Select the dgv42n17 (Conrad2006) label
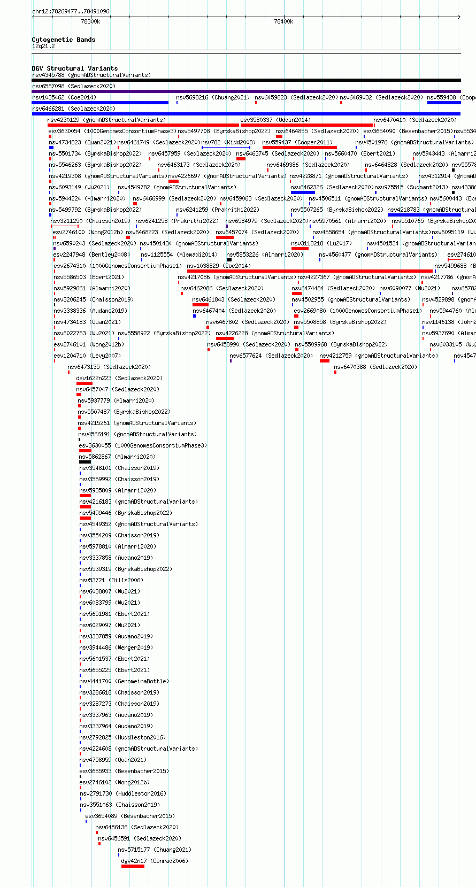This screenshot has height=887, width=476. pyautogui.click(x=155, y=861)
